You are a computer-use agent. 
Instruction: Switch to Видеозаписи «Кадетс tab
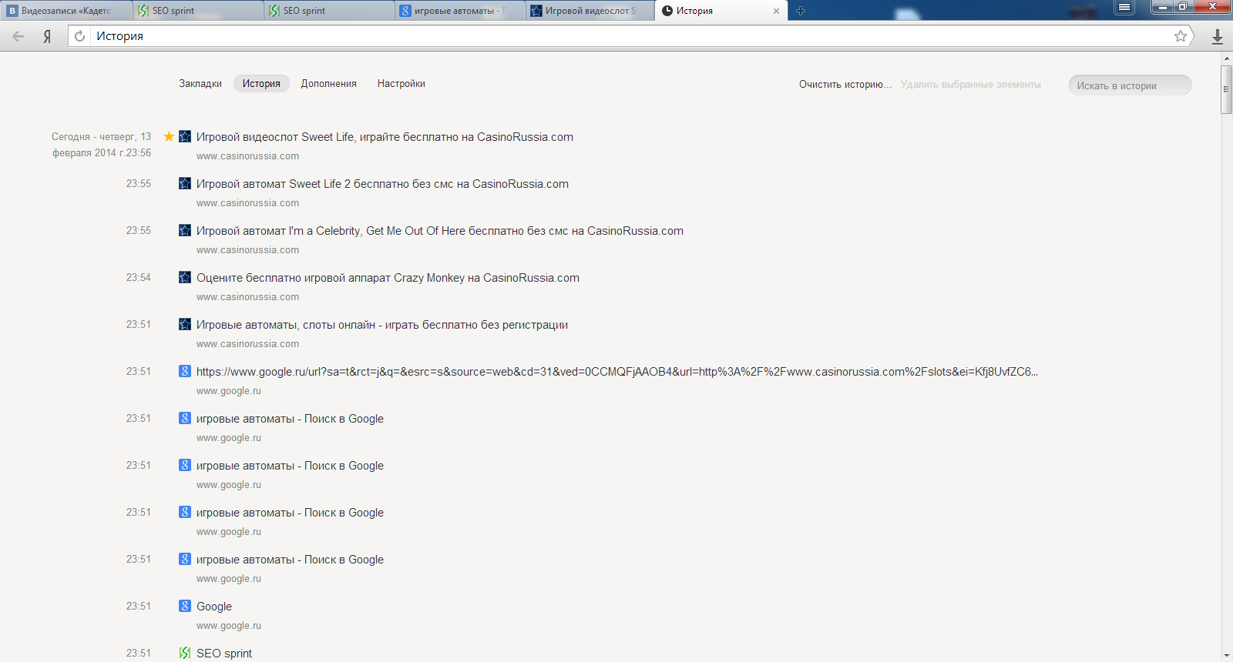coord(66,11)
